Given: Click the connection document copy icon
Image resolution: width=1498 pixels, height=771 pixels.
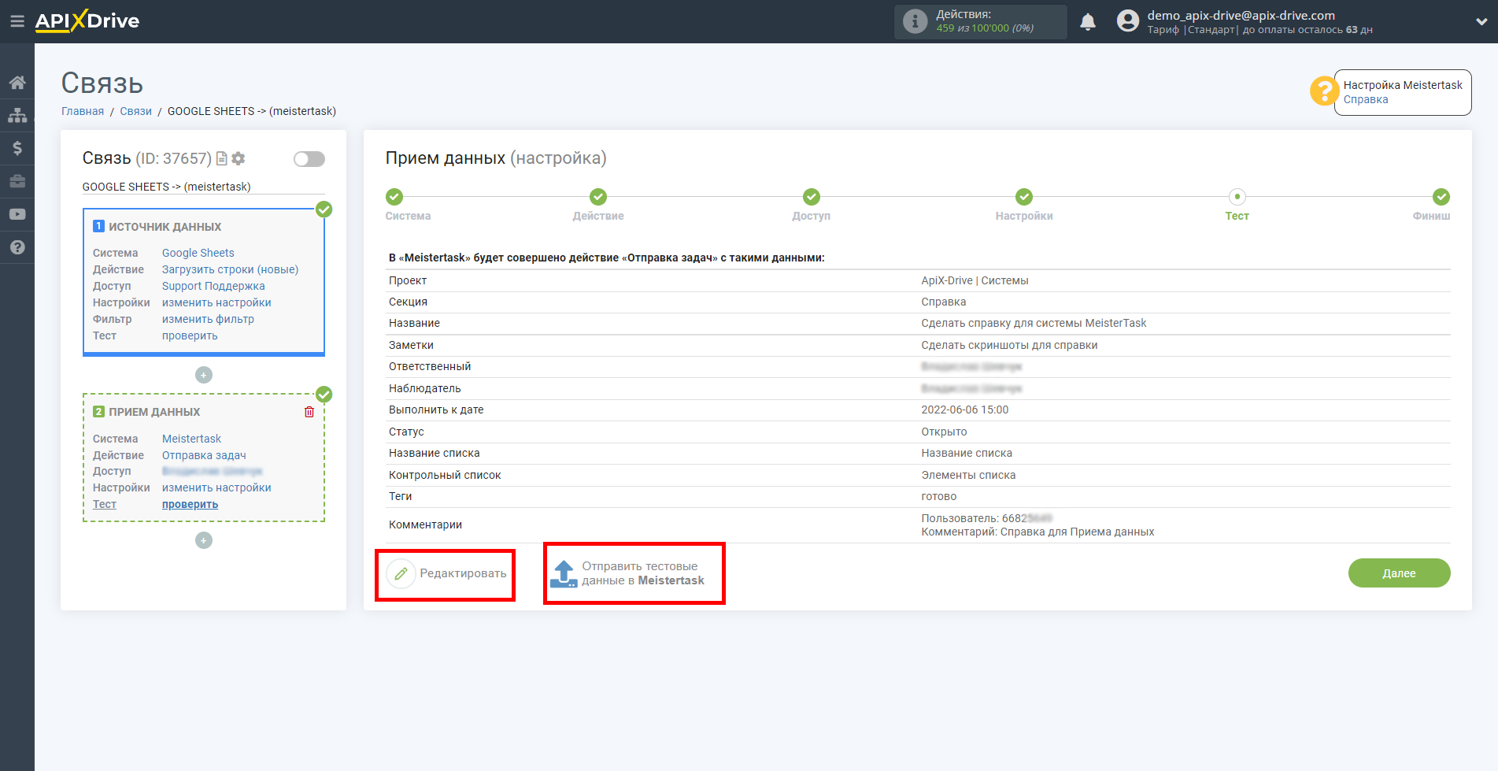Looking at the screenshot, I should (222, 158).
